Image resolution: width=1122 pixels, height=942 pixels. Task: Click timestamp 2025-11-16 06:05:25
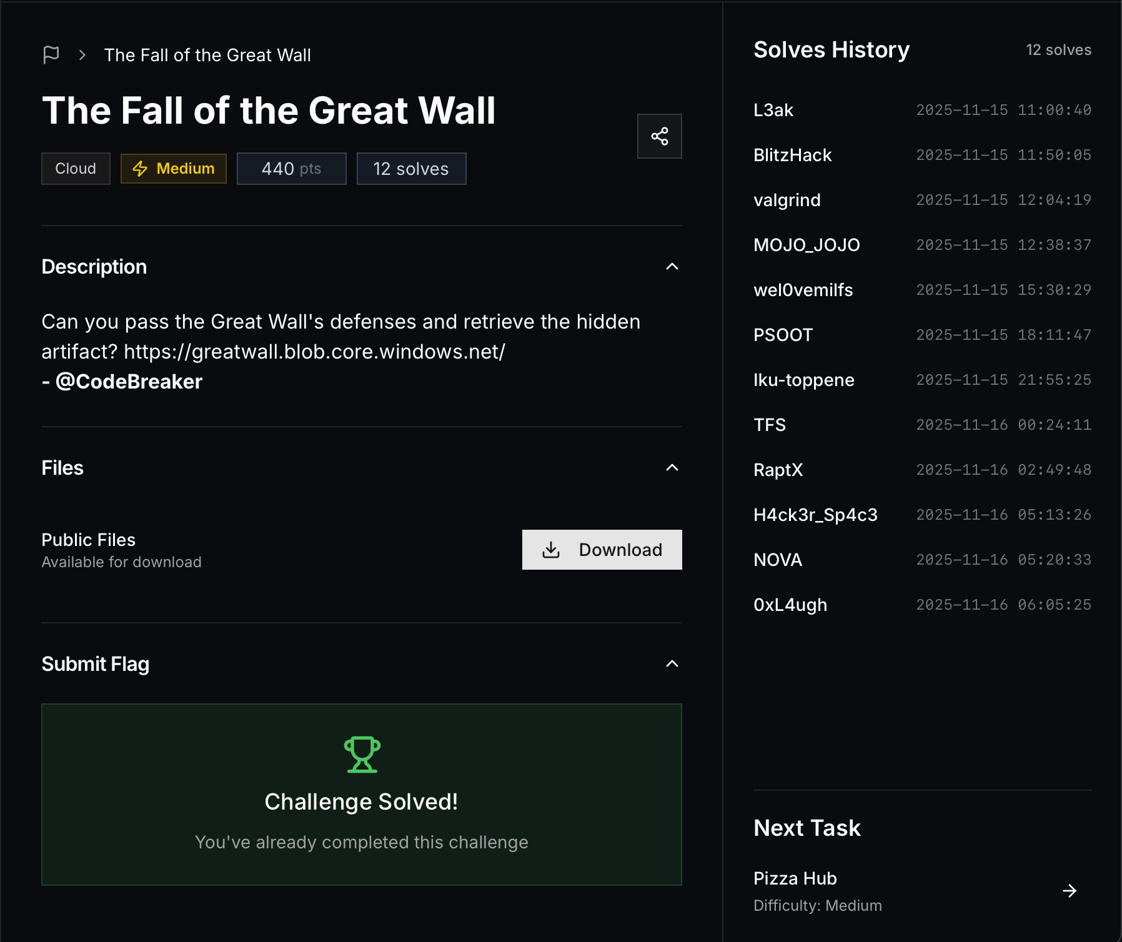(x=1004, y=605)
